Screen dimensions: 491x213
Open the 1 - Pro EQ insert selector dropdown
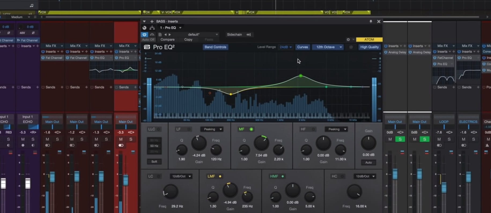pos(171,28)
